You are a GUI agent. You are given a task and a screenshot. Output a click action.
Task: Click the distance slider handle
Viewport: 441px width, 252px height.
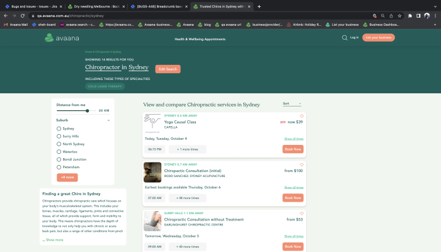click(x=88, y=111)
